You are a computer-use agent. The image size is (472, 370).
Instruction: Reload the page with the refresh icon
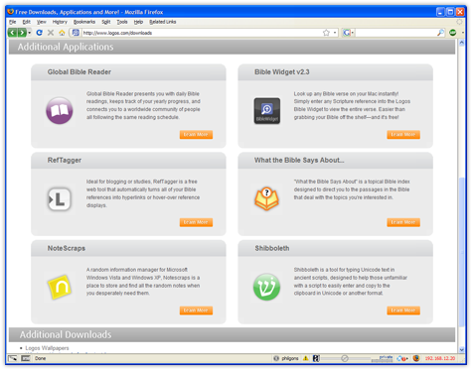coord(39,33)
